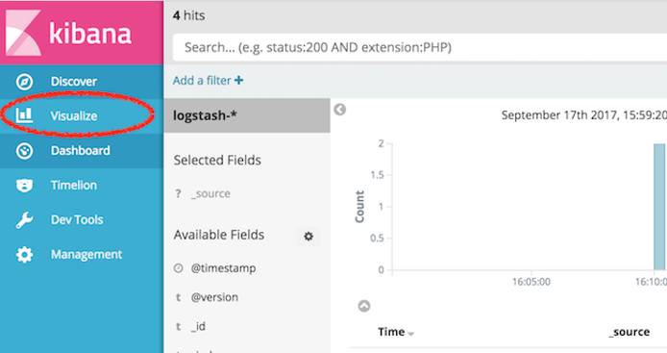Click the Time column header
The width and height of the screenshot is (667, 353).
pyautogui.click(x=391, y=332)
